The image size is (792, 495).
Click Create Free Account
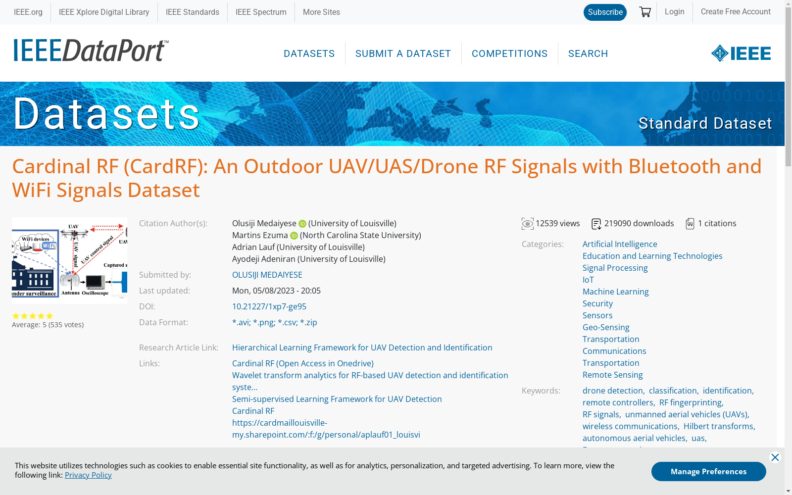(x=736, y=11)
